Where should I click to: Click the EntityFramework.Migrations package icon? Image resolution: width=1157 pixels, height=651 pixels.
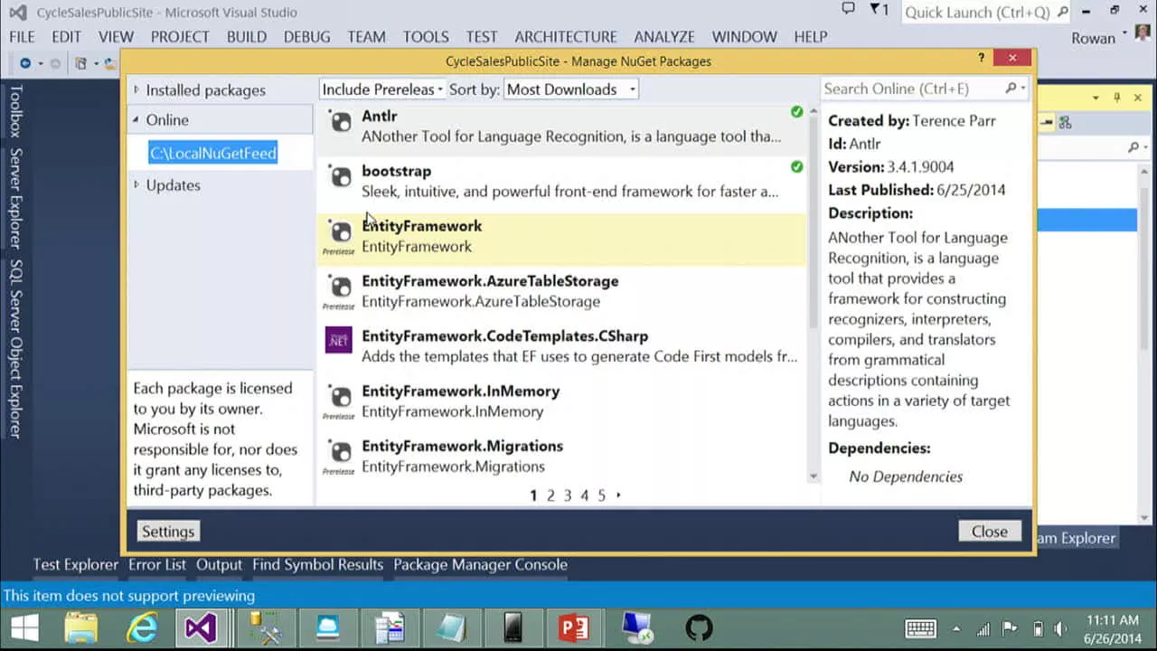pyautogui.click(x=339, y=451)
